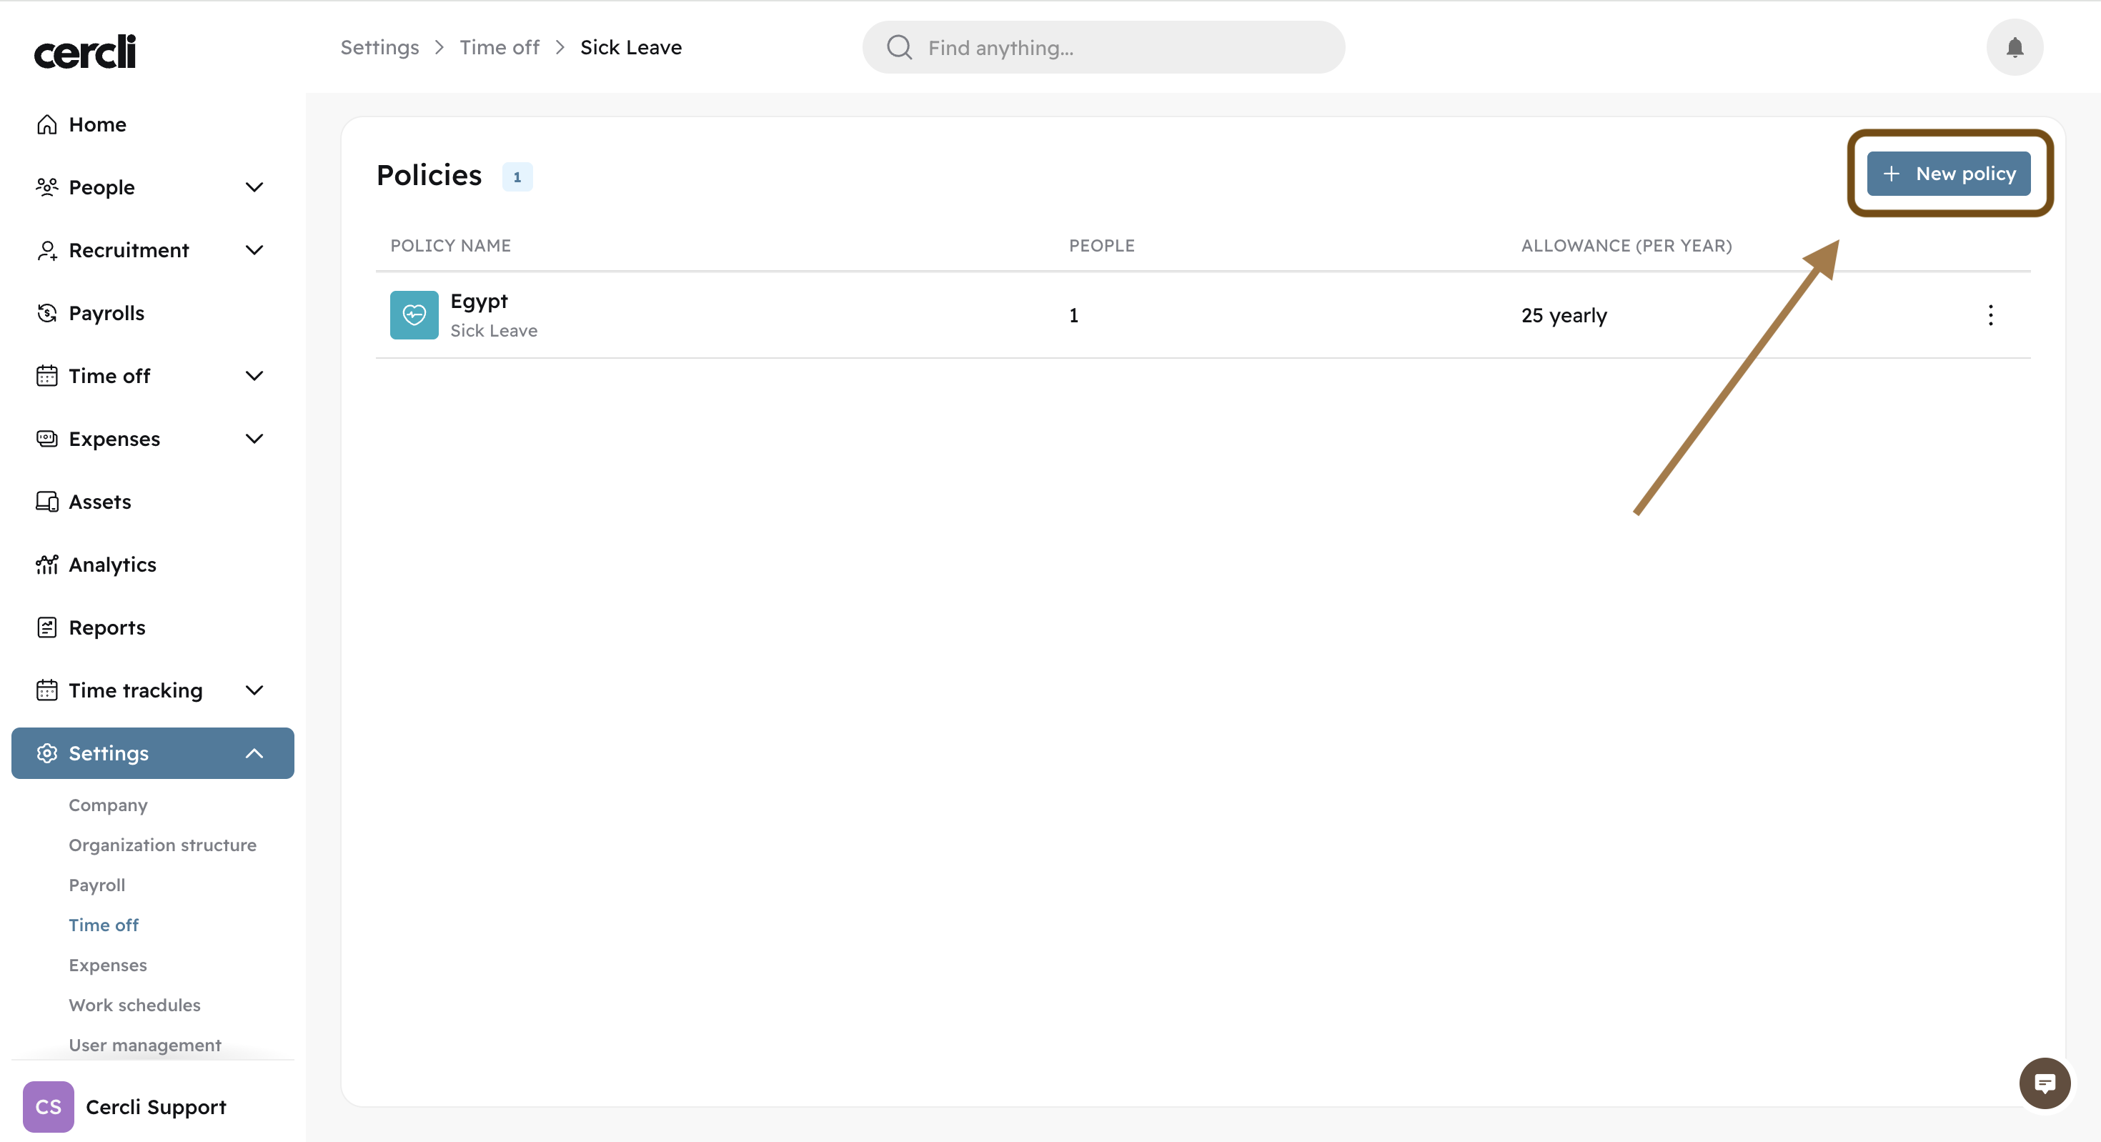Click the notification bell icon
Image resolution: width=2101 pixels, height=1142 pixels.
click(x=2014, y=47)
